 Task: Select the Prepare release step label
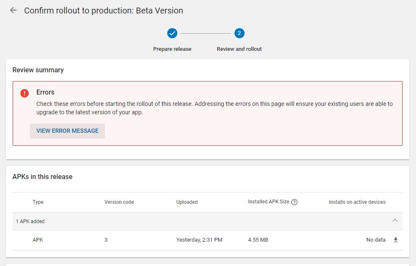tap(172, 49)
